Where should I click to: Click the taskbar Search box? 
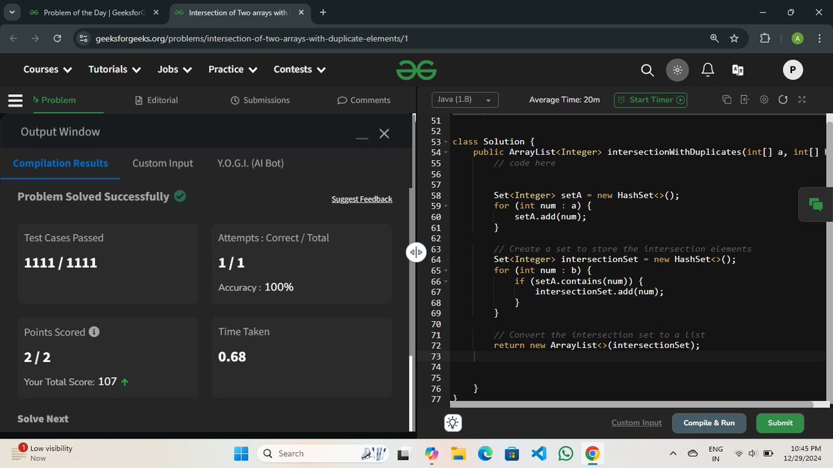325,453
